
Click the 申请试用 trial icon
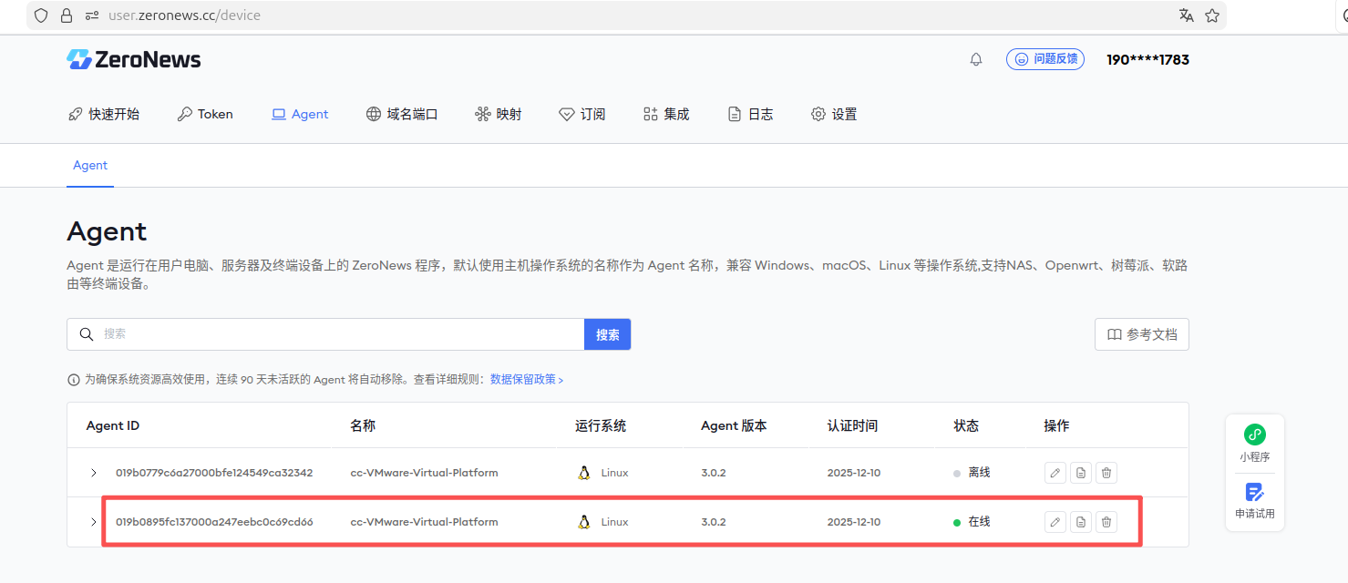click(x=1254, y=493)
